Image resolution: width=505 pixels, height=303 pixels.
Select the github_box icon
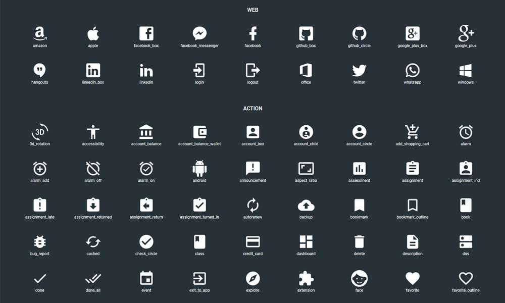pyautogui.click(x=306, y=33)
